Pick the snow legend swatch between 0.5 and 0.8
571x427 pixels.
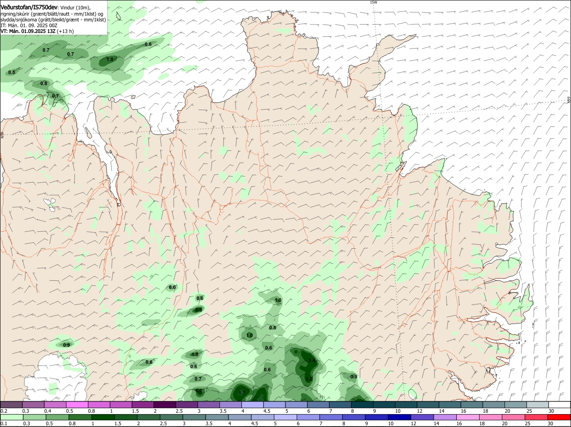pos(77,405)
